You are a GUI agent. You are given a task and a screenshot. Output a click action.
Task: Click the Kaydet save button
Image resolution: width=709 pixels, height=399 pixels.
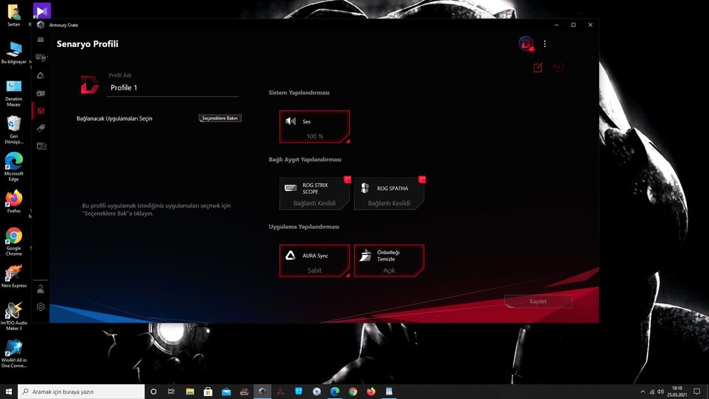coord(538,301)
